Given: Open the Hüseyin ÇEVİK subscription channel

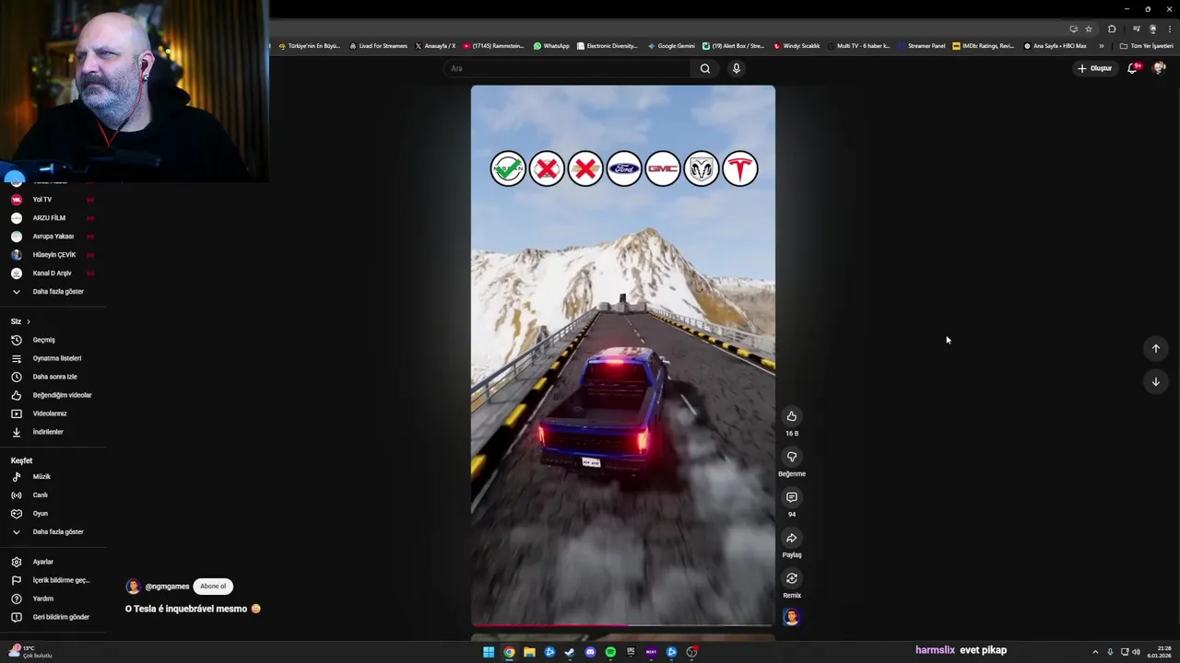Looking at the screenshot, I should (53, 255).
